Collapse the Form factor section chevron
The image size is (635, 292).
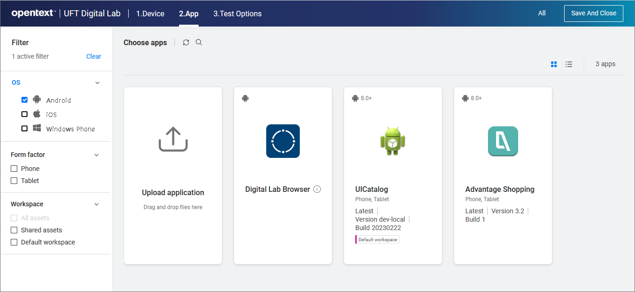pos(97,155)
